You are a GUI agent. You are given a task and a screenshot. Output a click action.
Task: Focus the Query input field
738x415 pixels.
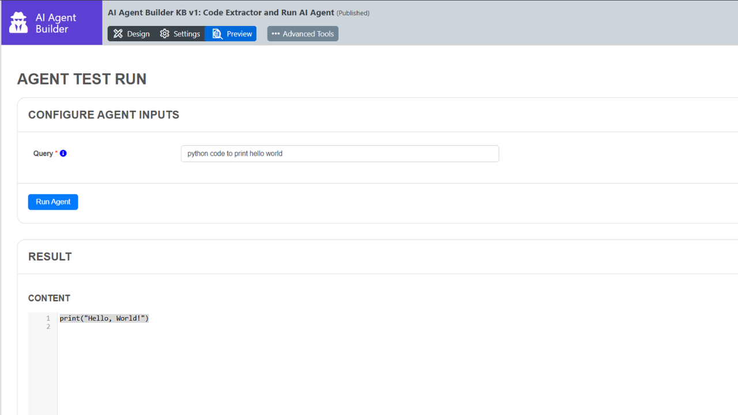340,154
